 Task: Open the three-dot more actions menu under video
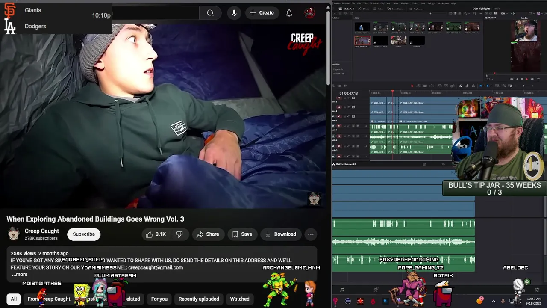coord(311,234)
